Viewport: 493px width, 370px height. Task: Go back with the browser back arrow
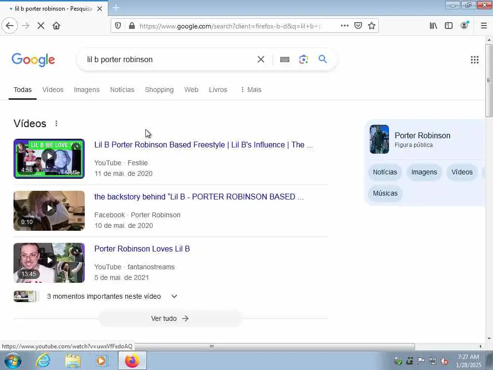click(x=10, y=26)
